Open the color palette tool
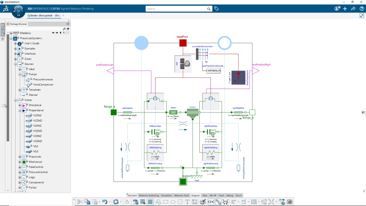This screenshot has height=206, width=366. coord(203,202)
